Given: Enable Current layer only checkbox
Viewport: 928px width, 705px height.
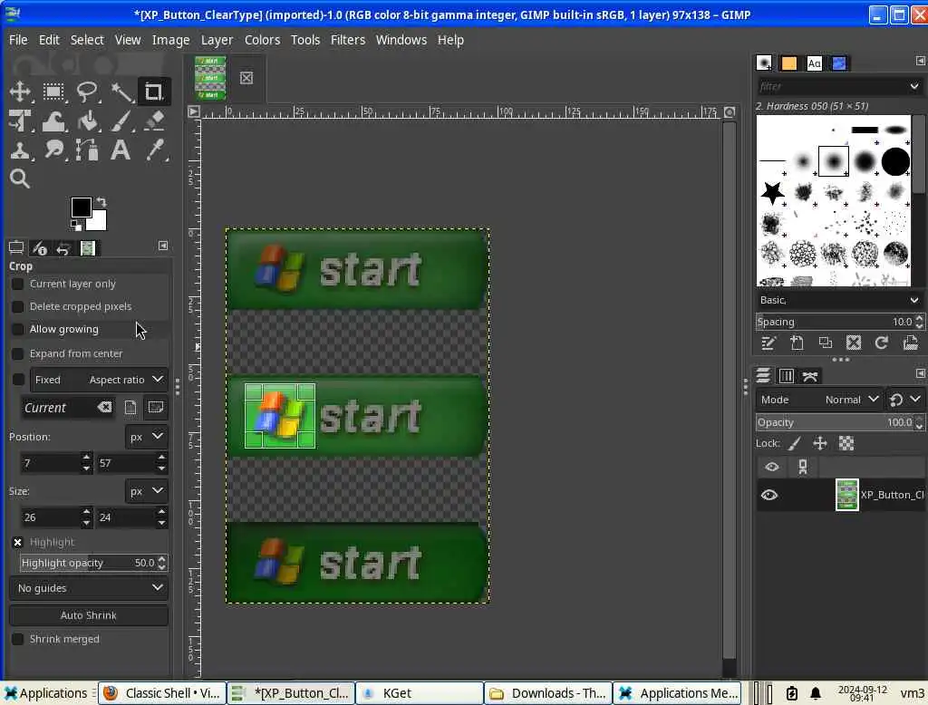Looking at the screenshot, I should click(x=18, y=285).
